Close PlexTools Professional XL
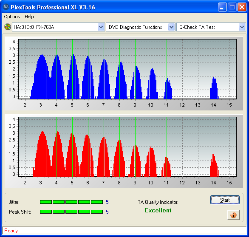249x237 pixels. (242, 7)
